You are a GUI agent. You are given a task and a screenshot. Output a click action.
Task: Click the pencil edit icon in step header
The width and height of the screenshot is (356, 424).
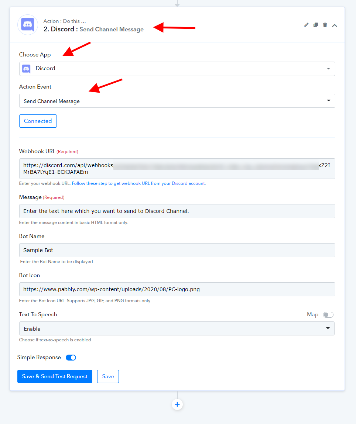click(x=306, y=25)
